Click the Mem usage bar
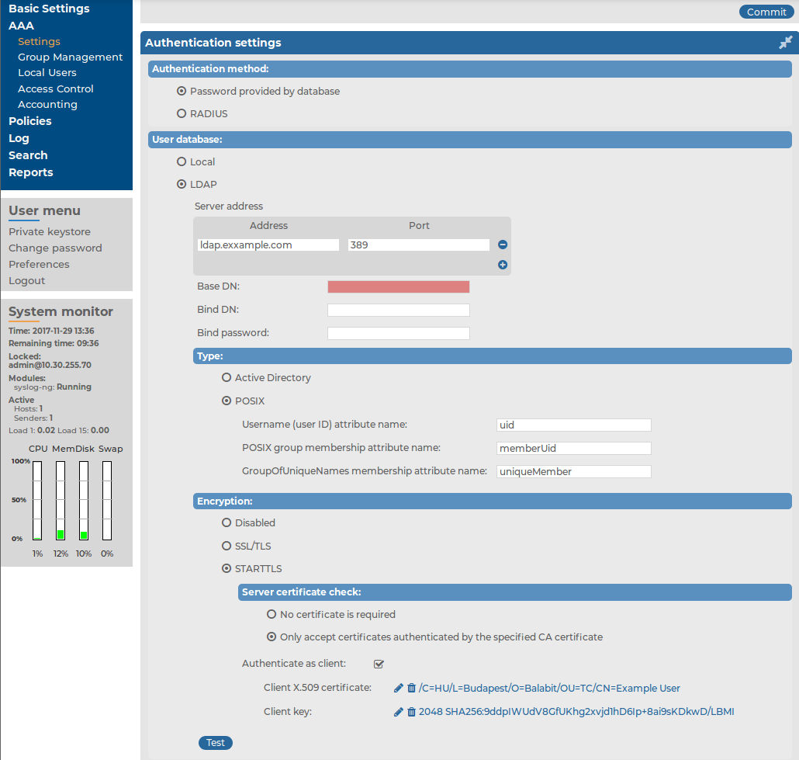 coord(61,501)
